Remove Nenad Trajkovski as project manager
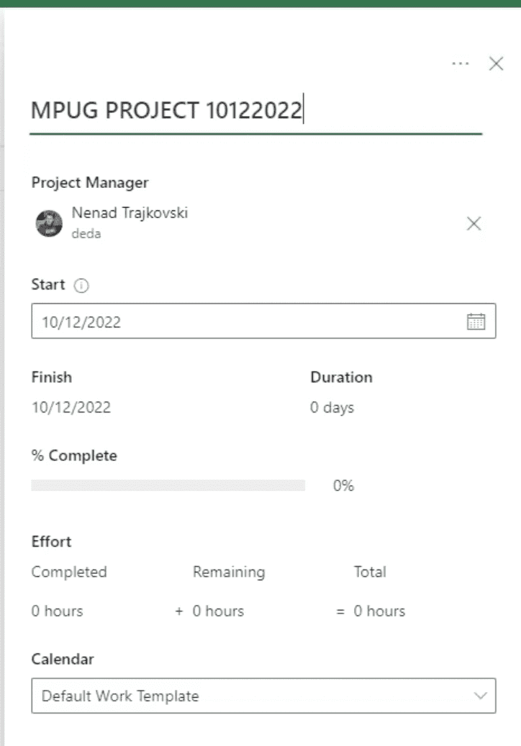Image resolution: width=521 pixels, height=746 pixels. click(x=474, y=223)
